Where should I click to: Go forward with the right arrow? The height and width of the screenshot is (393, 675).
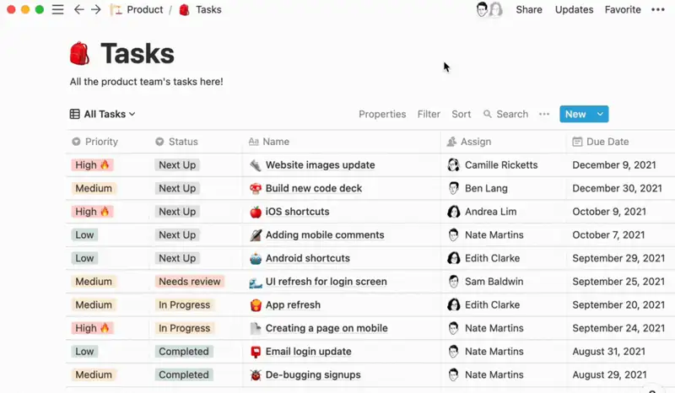[x=96, y=9]
